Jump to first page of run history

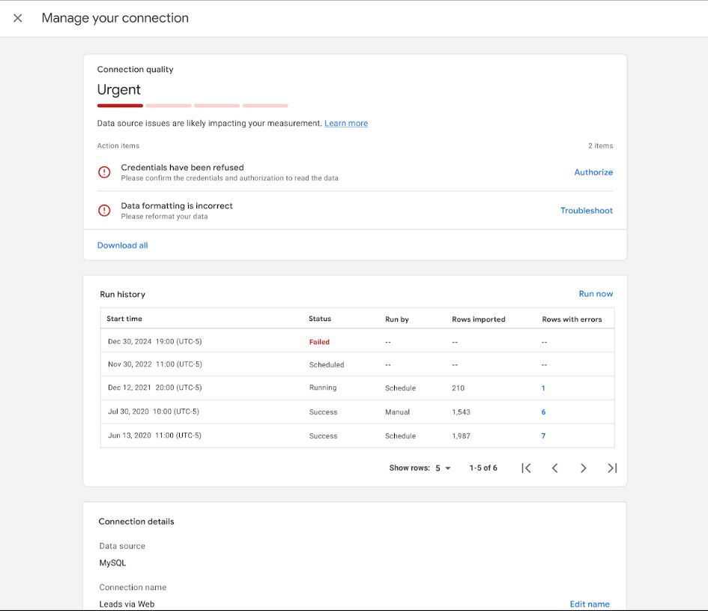tap(526, 467)
